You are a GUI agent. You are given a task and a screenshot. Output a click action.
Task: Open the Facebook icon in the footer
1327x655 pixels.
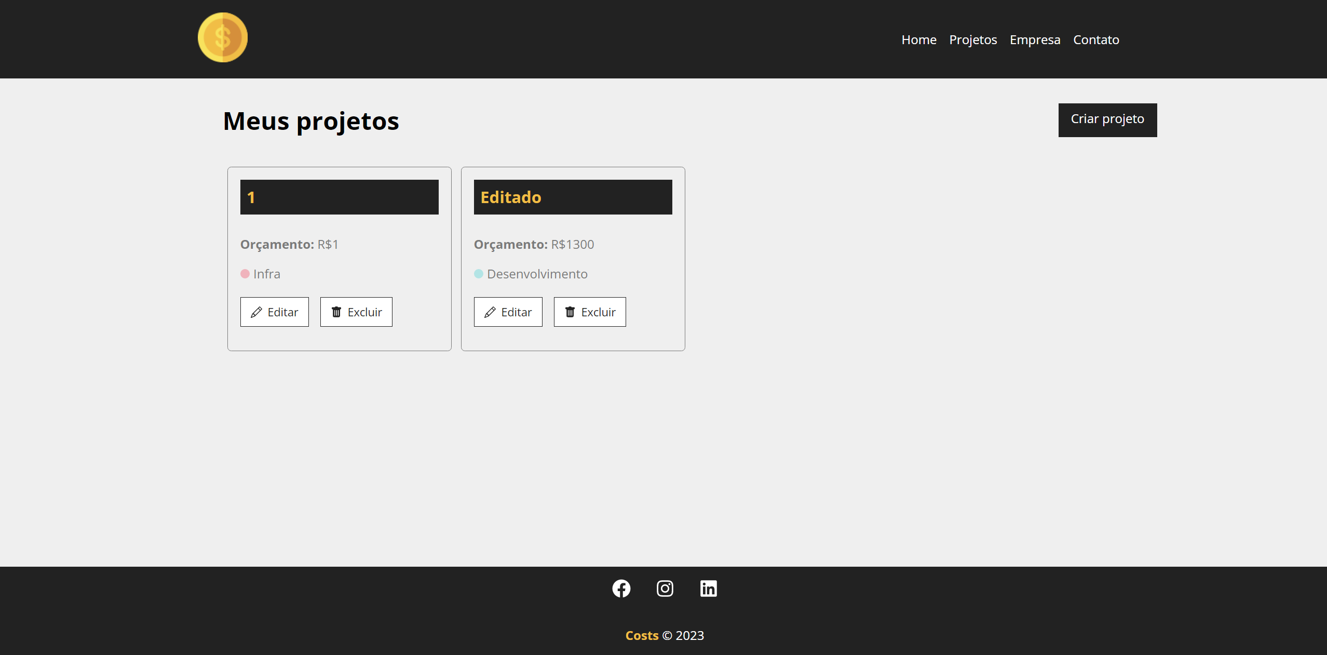click(621, 589)
